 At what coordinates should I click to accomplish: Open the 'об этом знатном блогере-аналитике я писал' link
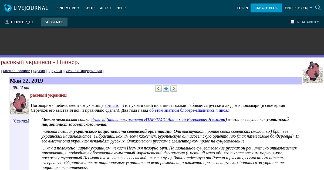coord(189,110)
